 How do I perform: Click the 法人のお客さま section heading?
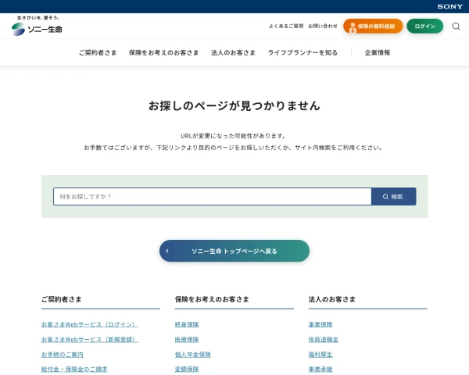[x=332, y=299]
